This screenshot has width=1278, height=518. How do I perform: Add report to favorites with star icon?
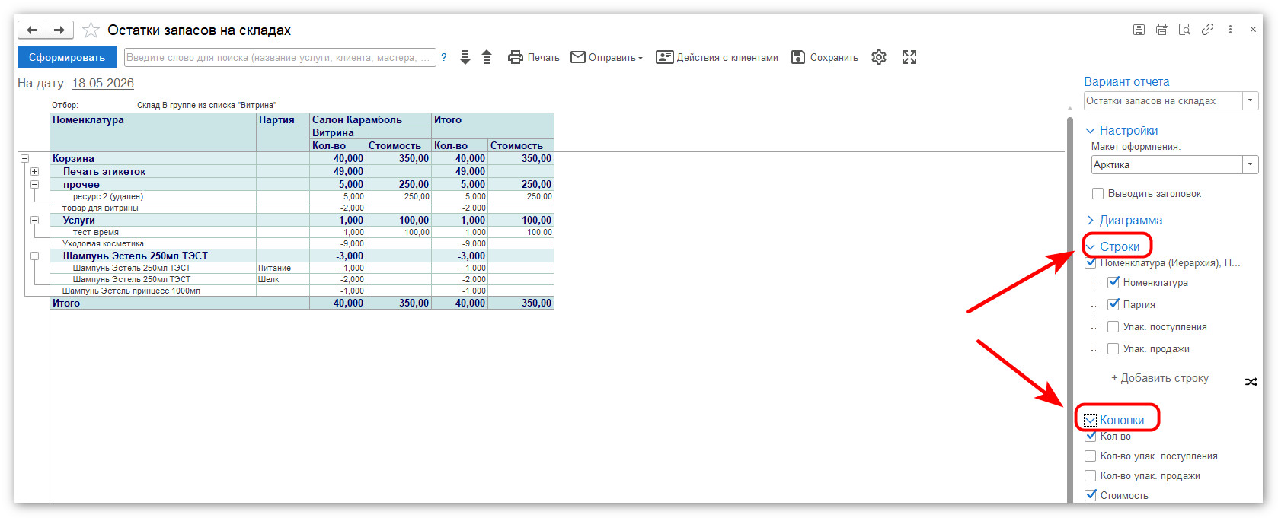point(91,30)
